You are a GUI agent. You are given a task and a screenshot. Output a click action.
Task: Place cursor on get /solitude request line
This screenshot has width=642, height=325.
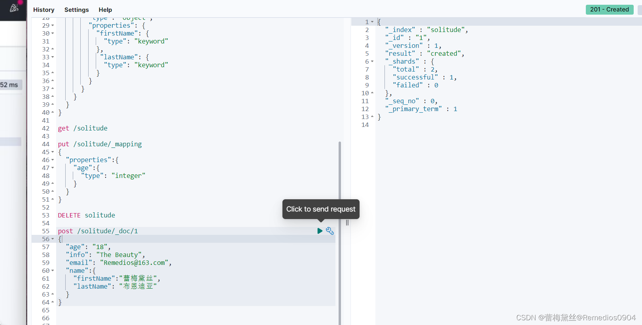[83, 128]
